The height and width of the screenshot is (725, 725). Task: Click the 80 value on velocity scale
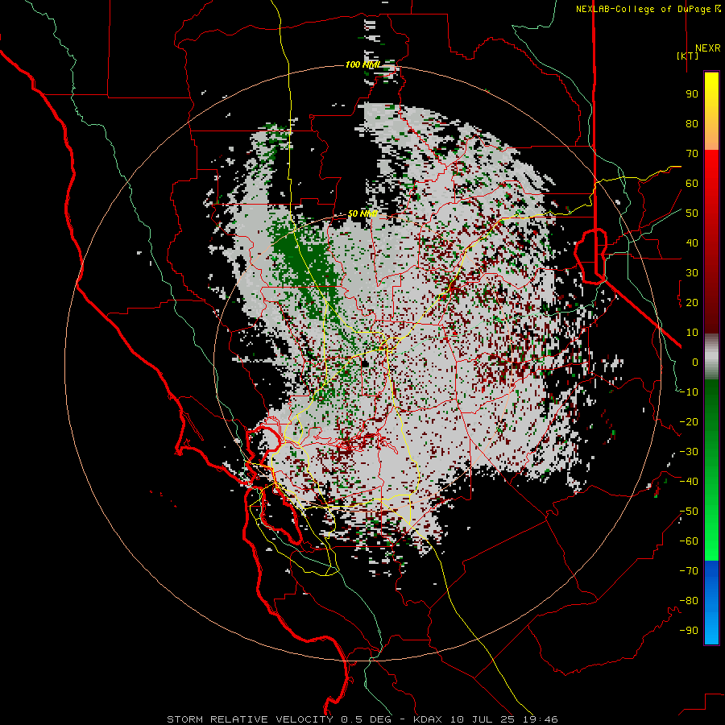click(692, 123)
